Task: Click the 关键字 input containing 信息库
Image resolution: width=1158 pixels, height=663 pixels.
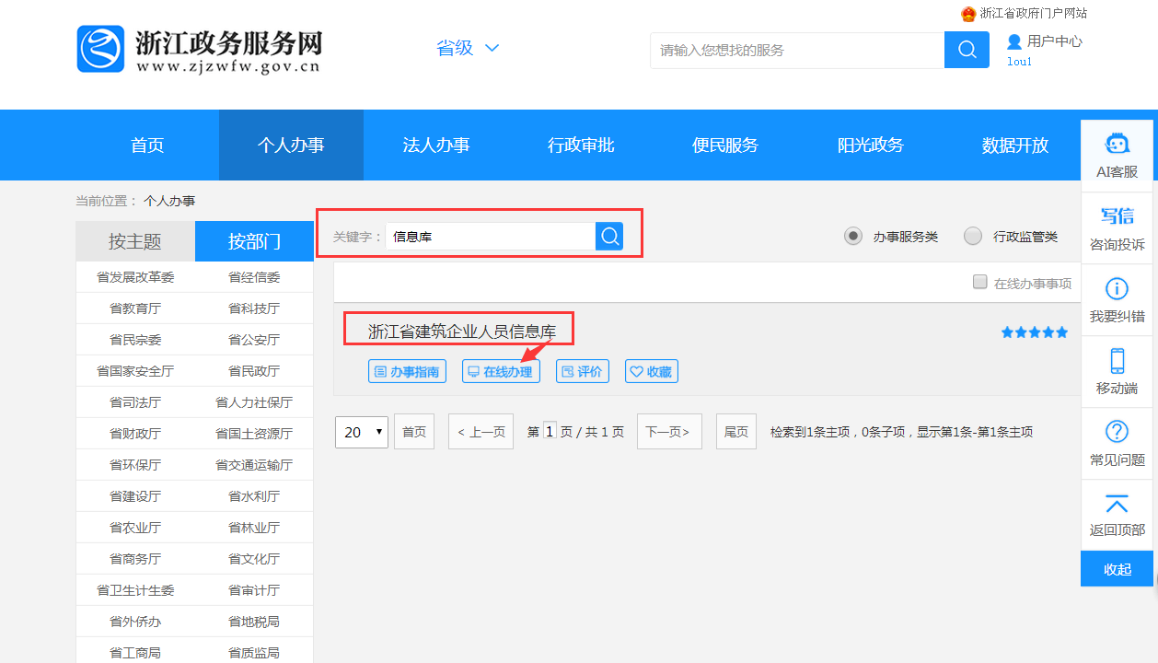Action: click(491, 237)
